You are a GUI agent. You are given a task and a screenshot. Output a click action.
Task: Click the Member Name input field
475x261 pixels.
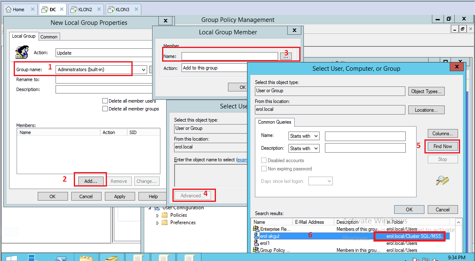(230, 56)
